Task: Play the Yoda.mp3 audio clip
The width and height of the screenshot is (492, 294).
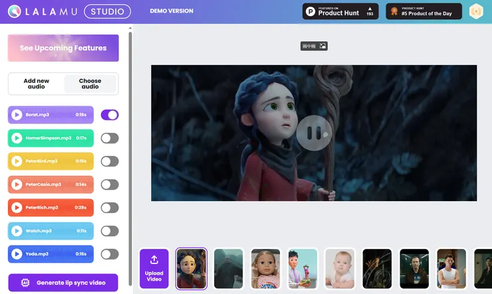Action: click(x=17, y=254)
